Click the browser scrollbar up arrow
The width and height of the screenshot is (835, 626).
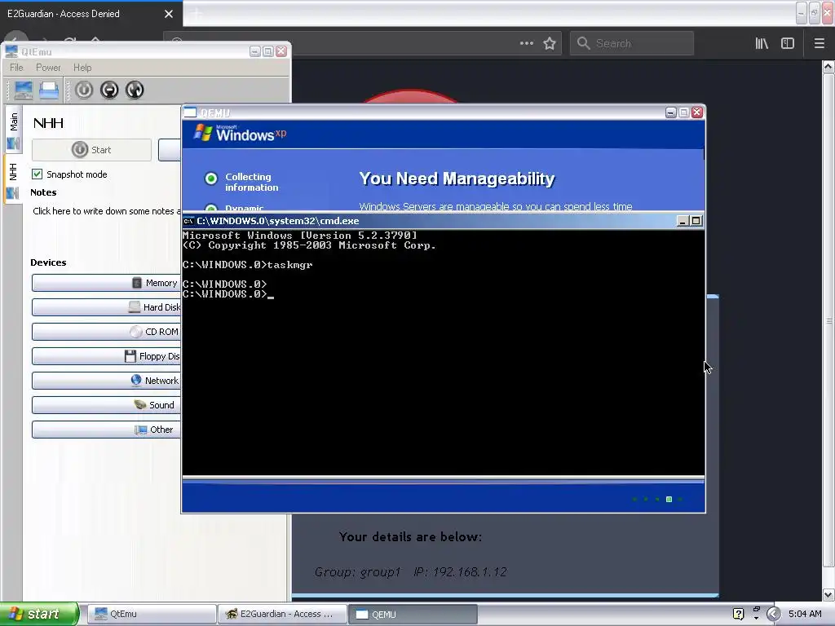[x=828, y=67]
